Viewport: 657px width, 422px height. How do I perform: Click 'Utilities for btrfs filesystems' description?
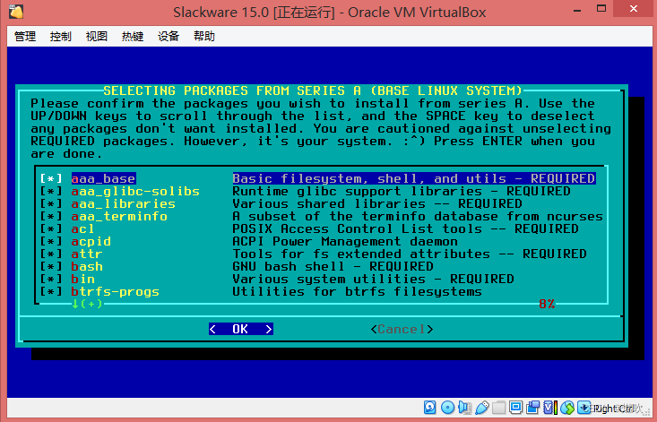tap(357, 292)
